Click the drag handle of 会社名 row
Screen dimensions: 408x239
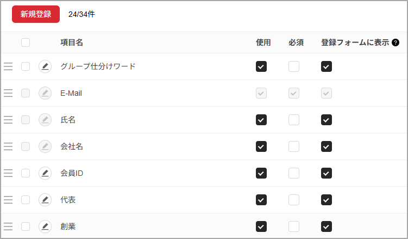[x=8, y=146]
